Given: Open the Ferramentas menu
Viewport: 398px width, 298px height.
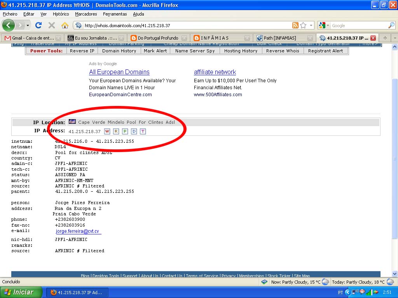Looking at the screenshot, I should [x=115, y=14].
